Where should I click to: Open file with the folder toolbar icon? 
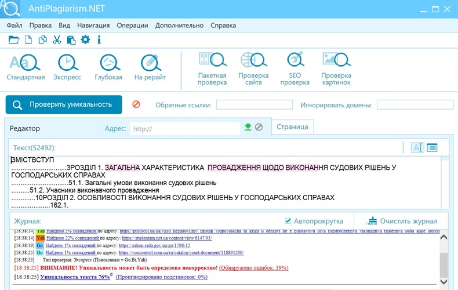point(14,39)
